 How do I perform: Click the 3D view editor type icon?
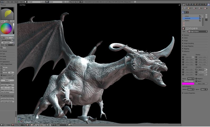click(x=2, y=125)
